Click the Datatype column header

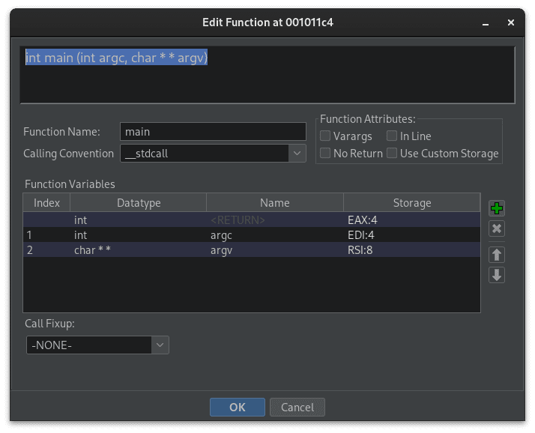[x=139, y=203]
